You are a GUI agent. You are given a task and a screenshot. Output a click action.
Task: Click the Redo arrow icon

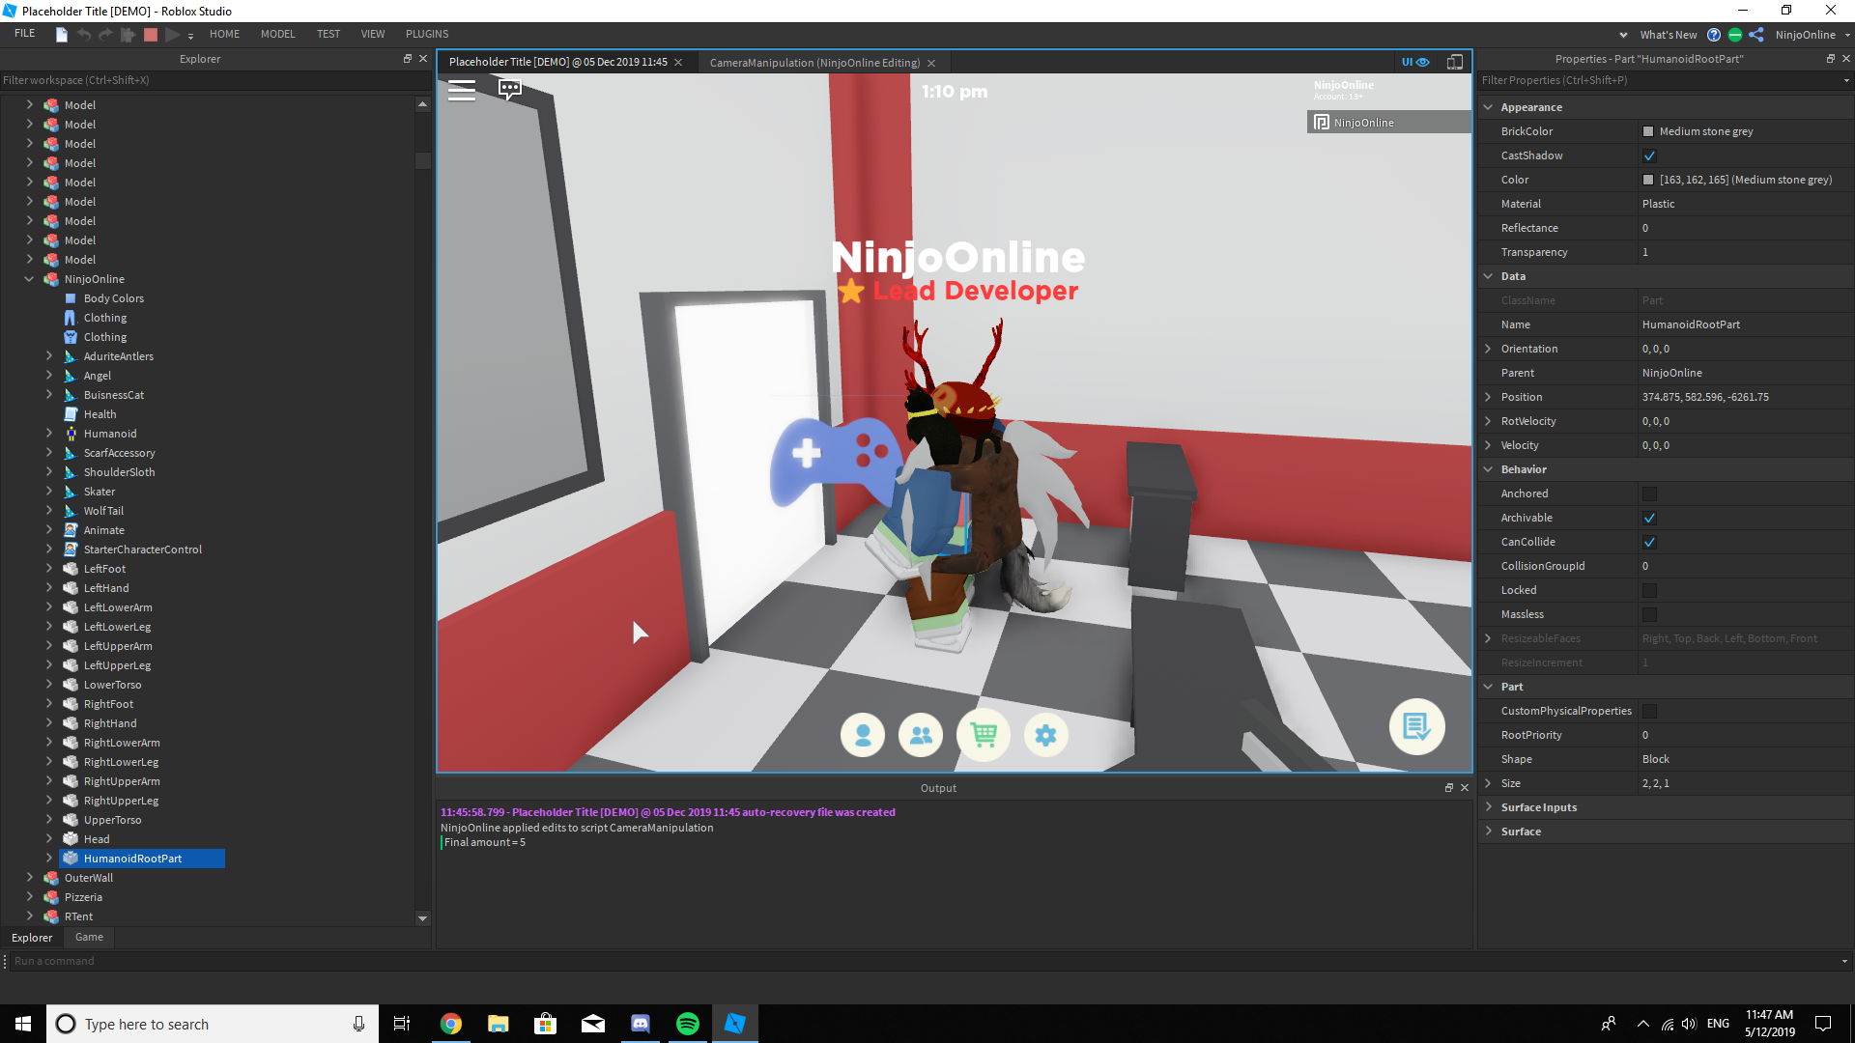(105, 34)
